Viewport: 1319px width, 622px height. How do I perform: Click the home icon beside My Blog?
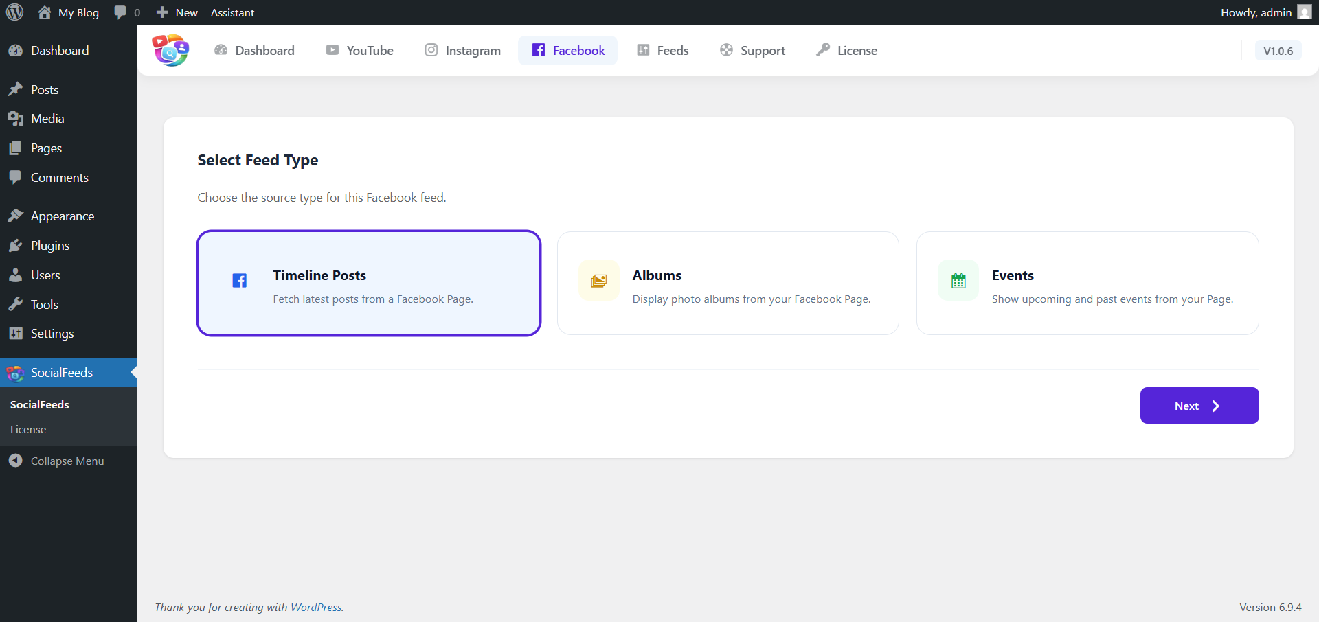coord(45,12)
